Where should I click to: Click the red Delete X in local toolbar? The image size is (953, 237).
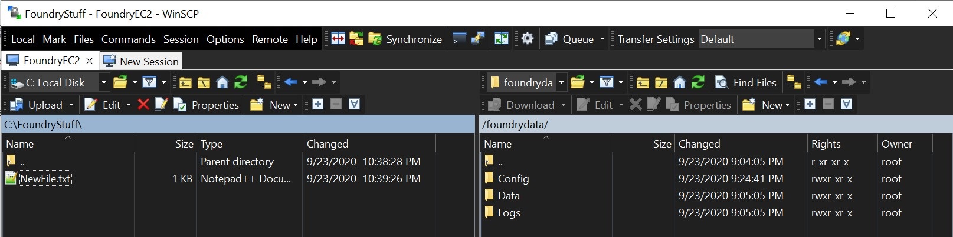pyautogui.click(x=143, y=104)
